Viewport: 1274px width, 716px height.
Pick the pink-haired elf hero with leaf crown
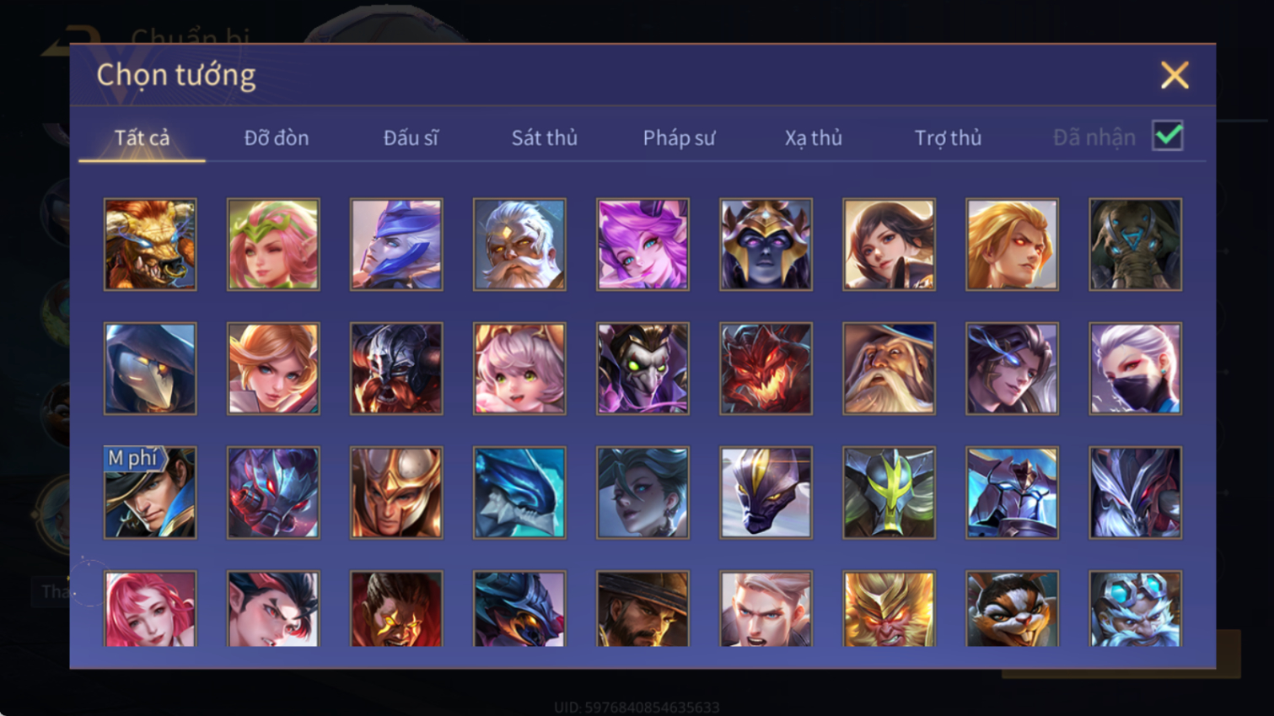[x=273, y=245]
